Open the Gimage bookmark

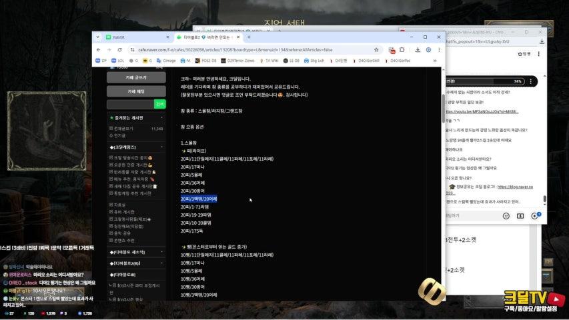pyautogui.click(x=166, y=61)
